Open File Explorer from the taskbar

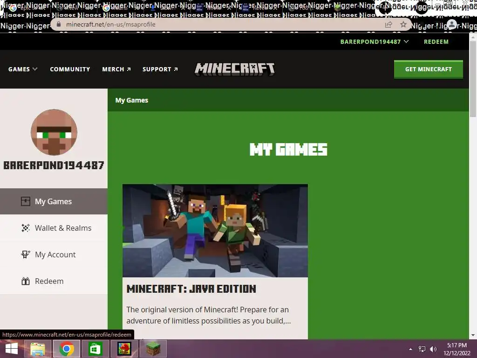pyautogui.click(x=38, y=349)
